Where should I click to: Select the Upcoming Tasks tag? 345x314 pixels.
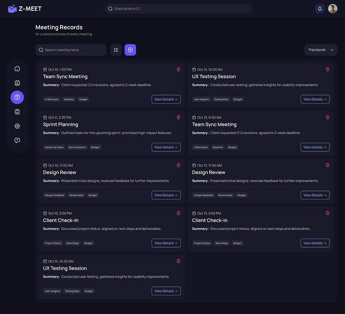(54, 147)
